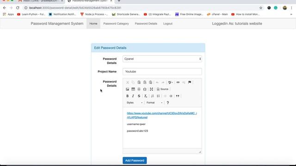Screen dimensions: 296x166
Task: Click the dark circular extension icon
Action: click(x=269, y=8)
